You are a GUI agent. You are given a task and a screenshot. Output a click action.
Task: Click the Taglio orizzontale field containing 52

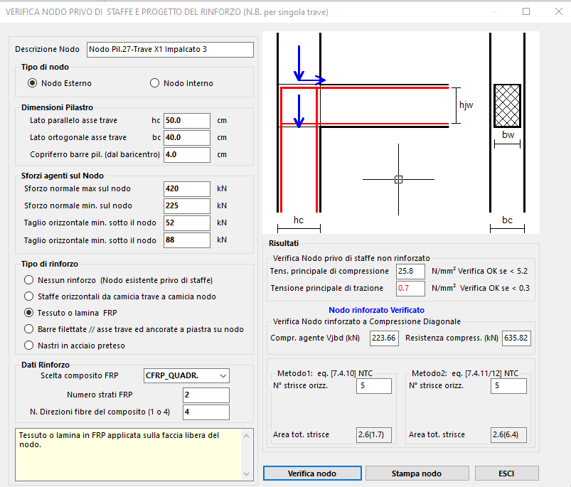187,223
